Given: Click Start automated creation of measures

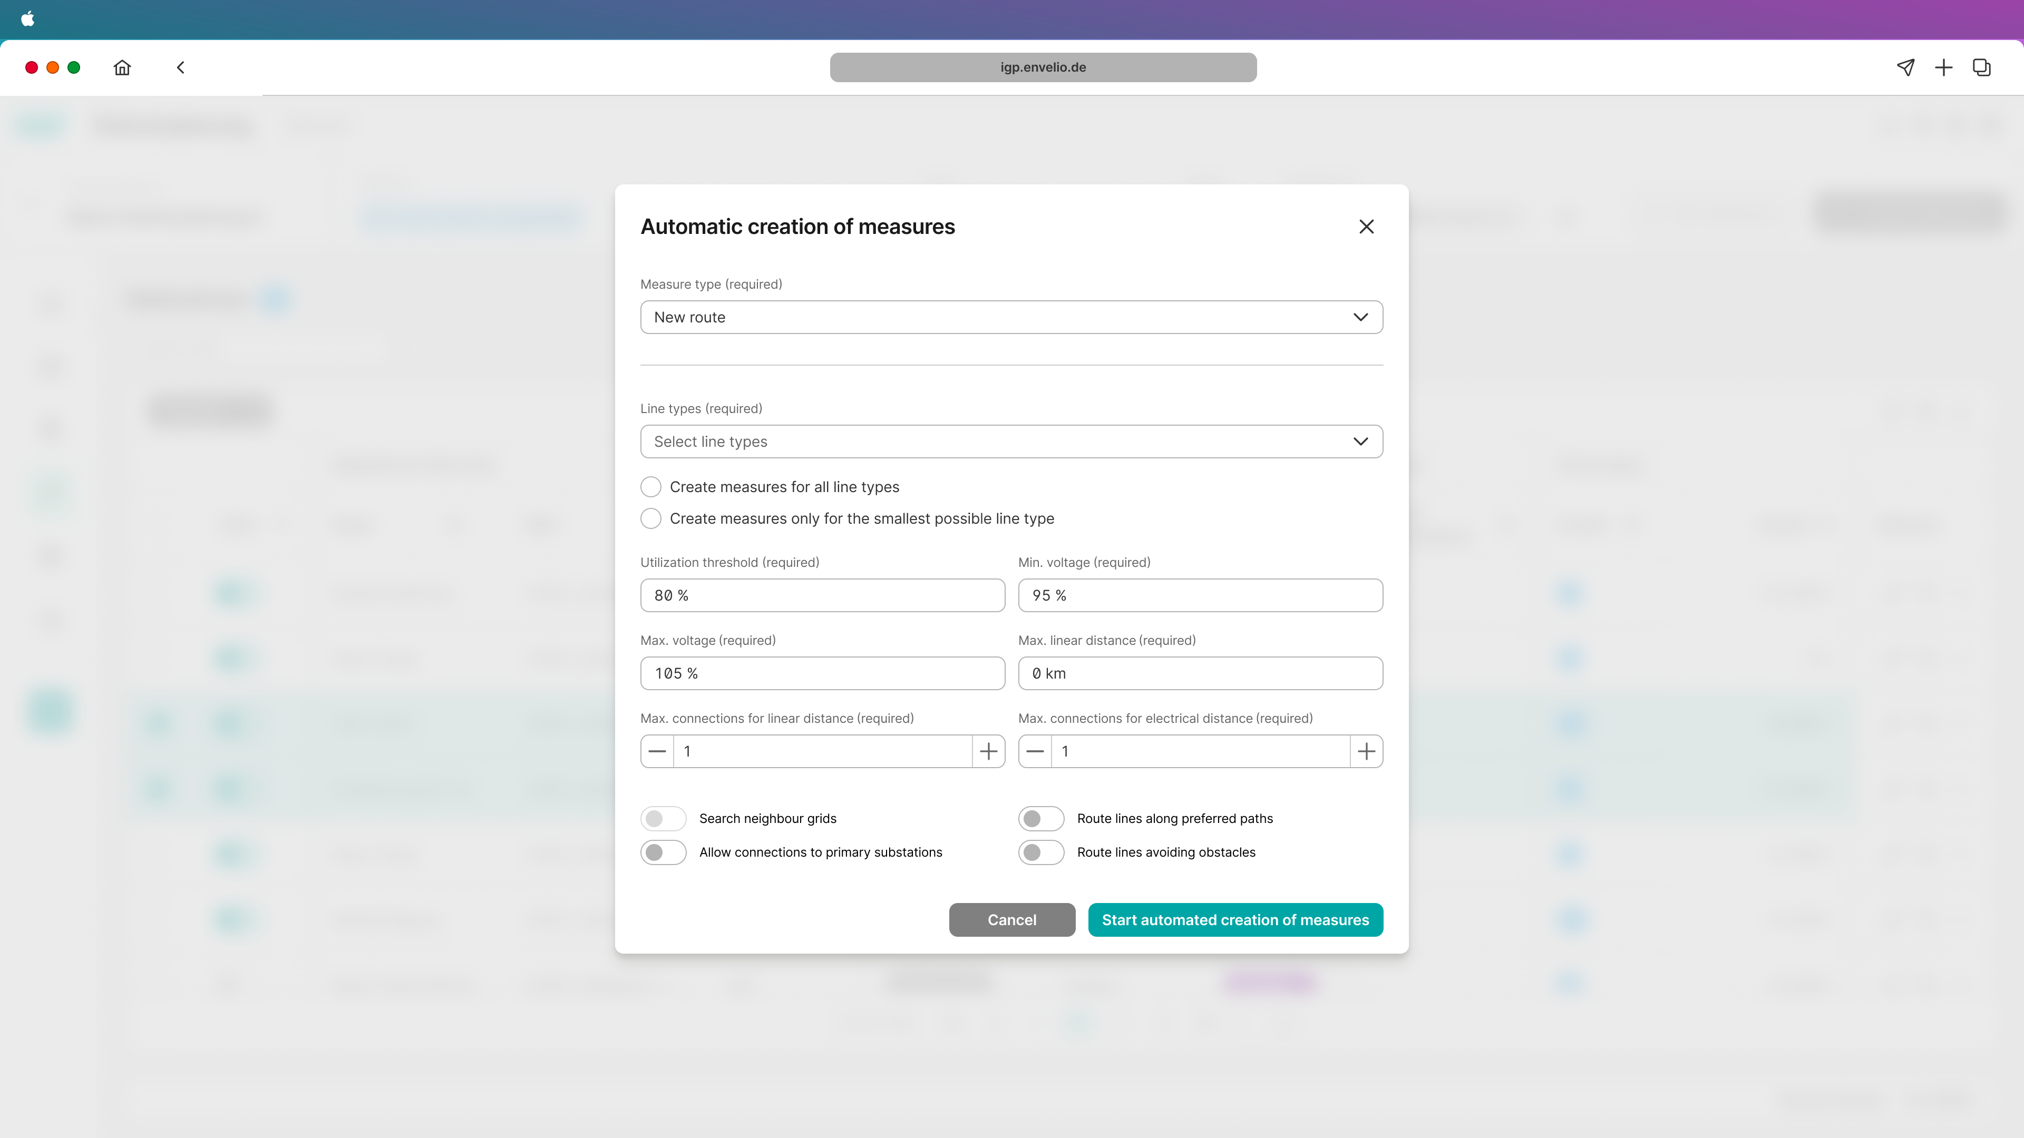Looking at the screenshot, I should (1235, 920).
